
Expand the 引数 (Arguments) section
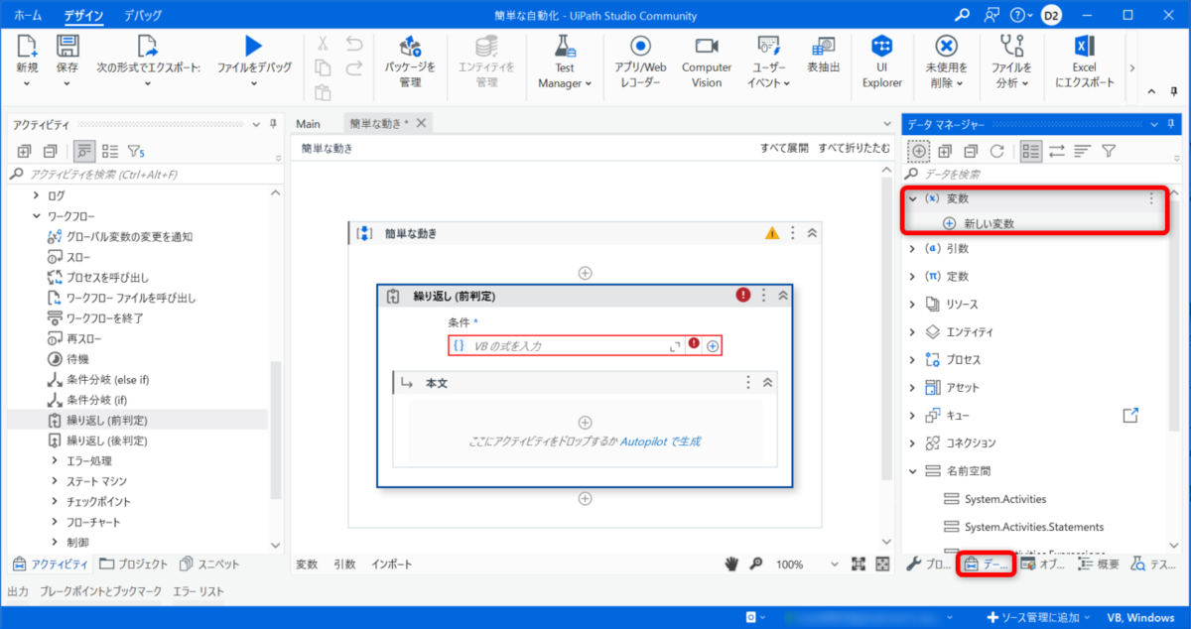point(913,248)
